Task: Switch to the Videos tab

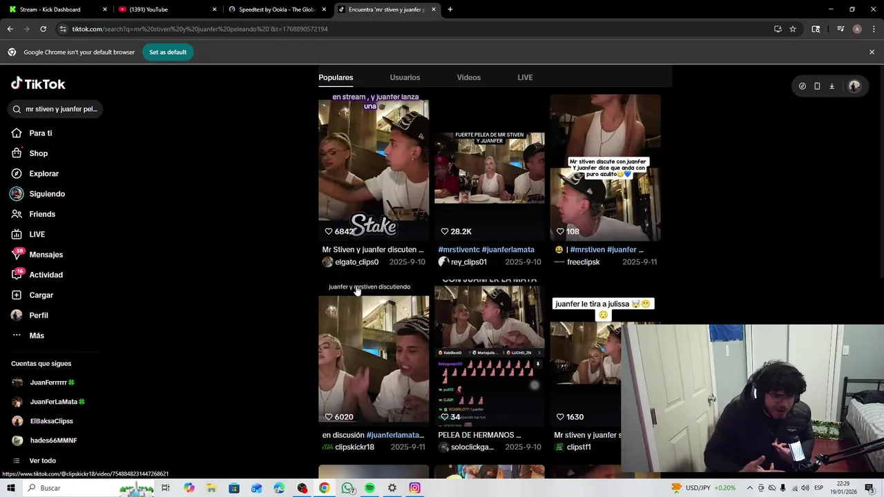Action: coord(469,77)
